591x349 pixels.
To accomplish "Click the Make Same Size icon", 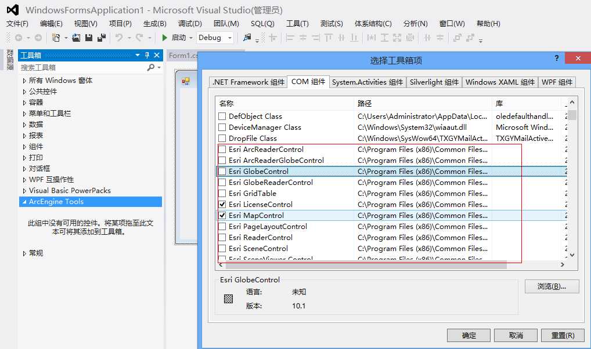I will coord(397,38).
